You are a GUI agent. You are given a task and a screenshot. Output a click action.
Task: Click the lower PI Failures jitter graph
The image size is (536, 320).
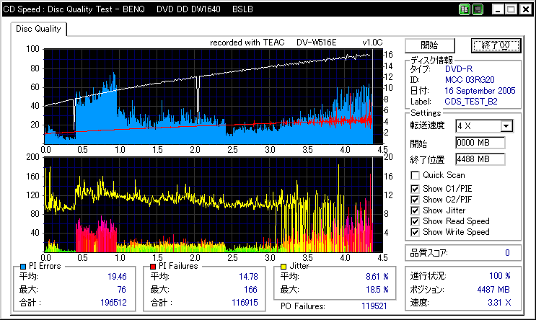214,205
